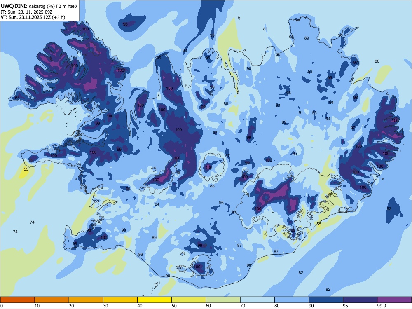This screenshot has width=412, height=309.
Task: Click the humidity value 84 on the map
Action: (157, 204)
